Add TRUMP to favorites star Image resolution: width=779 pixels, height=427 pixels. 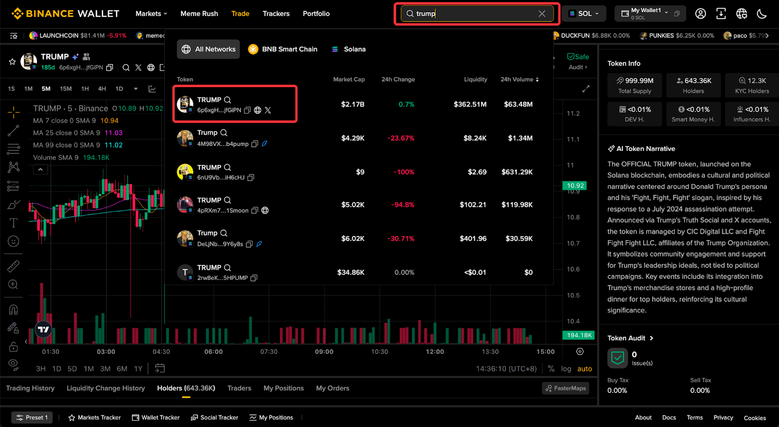[x=12, y=62]
